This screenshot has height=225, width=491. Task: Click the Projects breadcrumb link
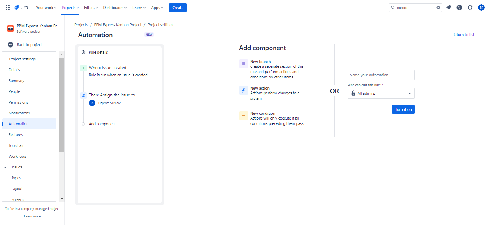81,25
